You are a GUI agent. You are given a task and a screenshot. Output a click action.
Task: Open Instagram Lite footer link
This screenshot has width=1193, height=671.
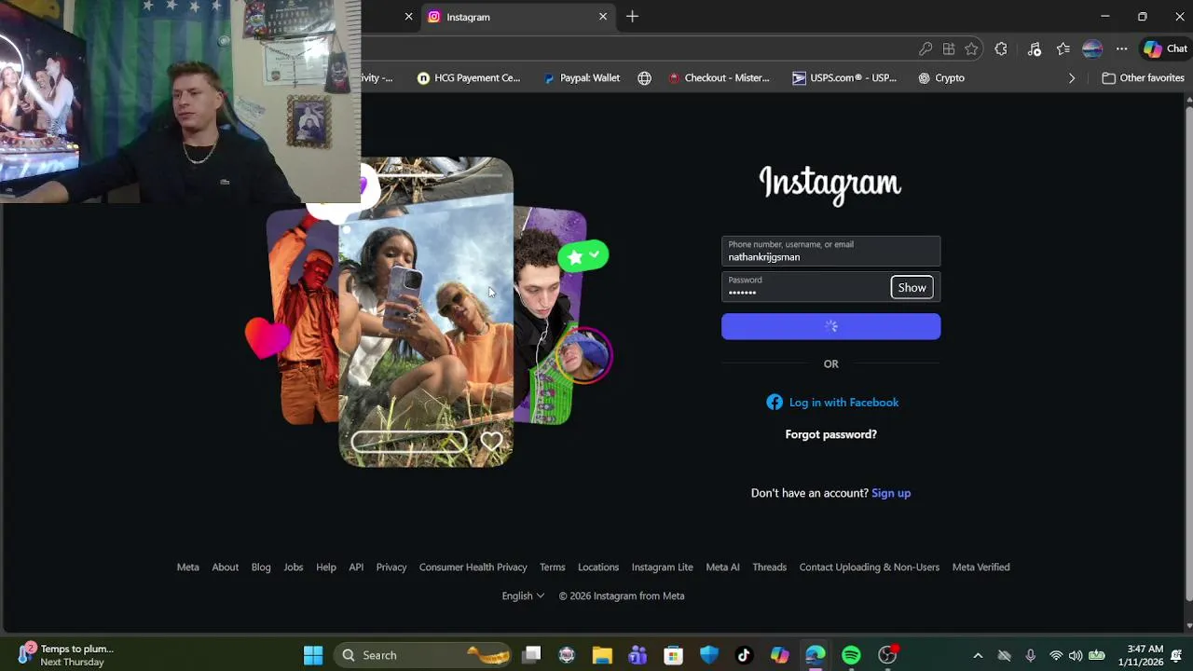(x=663, y=567)
